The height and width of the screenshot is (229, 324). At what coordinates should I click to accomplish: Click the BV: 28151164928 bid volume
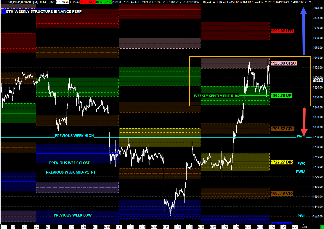274,2
